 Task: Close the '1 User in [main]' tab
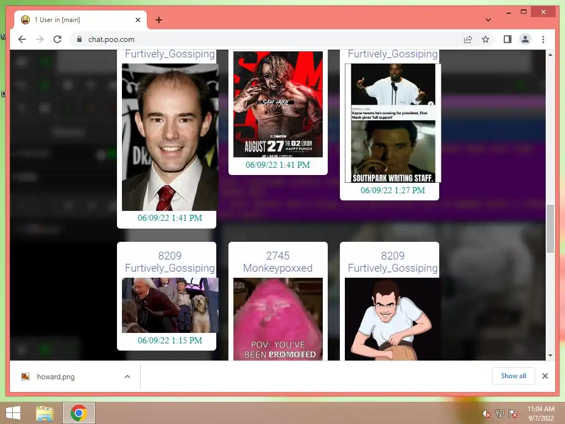point(137,20)
